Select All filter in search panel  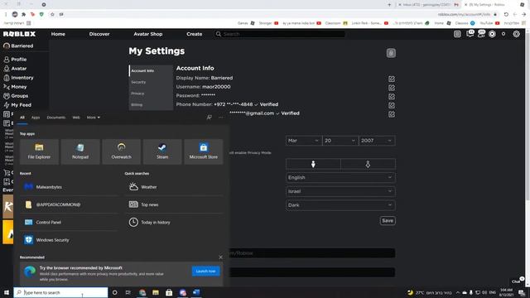22,118
